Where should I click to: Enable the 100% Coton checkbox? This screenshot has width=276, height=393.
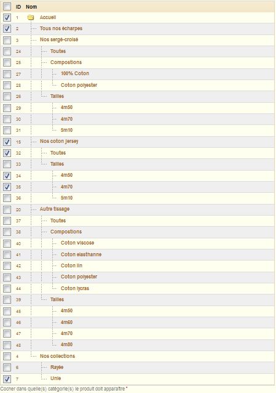click(7, 74)
